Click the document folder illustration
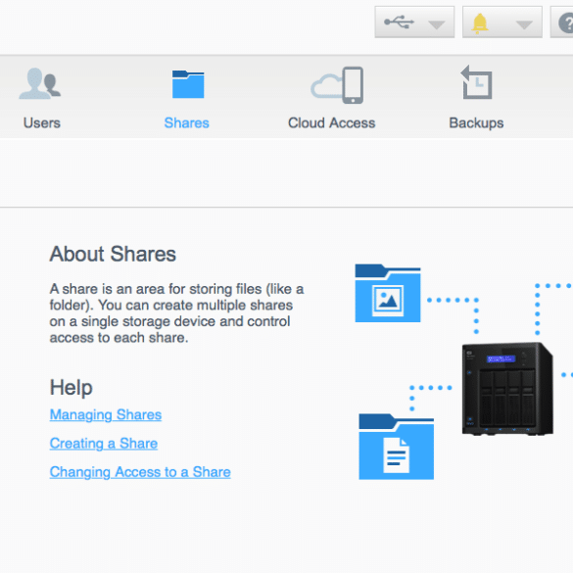The width and height of the screenshot is (573, 573). pyautogui.click(x=396, y=447)
